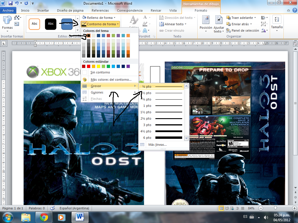Select the 1½ pto line weight
The width and height of the screenshot is (298, 223).
(162, 112)
